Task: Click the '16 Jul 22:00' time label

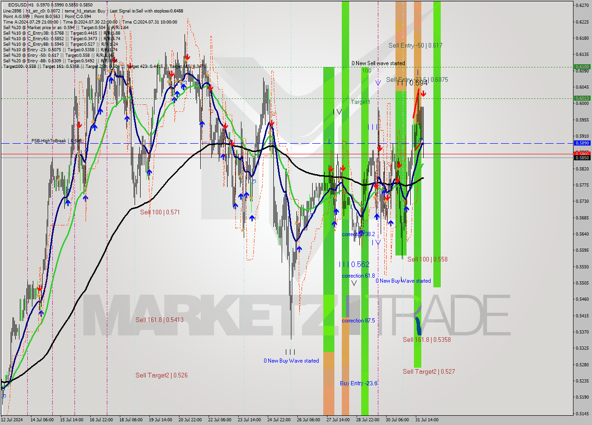Action: pos(101,420)
